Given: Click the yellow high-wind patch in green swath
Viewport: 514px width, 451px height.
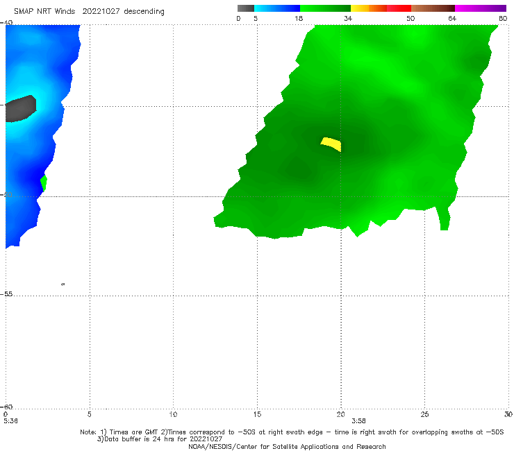Looking at the screenshot, I should point(331,144).
